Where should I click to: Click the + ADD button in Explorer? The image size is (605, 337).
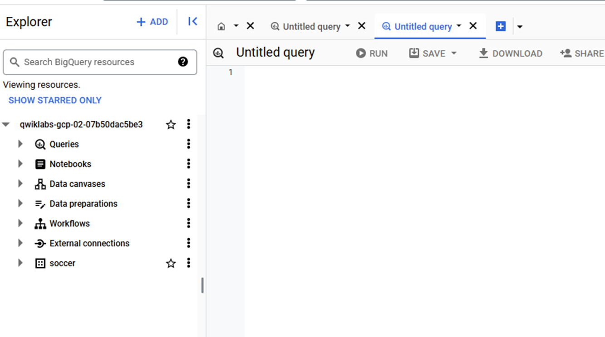pyautogui.click(x=152, y=22)
